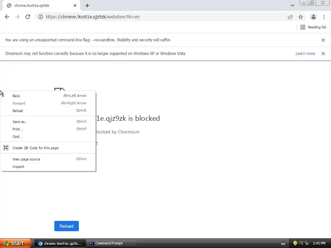The image size is (331, 248).
Task: Select the chrome.9oo91e.qjz9zk tab
Action: click(41, 6)
